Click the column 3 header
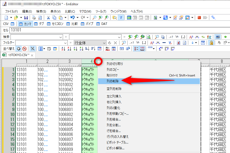The width and height of the screenshot is (230, 153). [70, 61]
